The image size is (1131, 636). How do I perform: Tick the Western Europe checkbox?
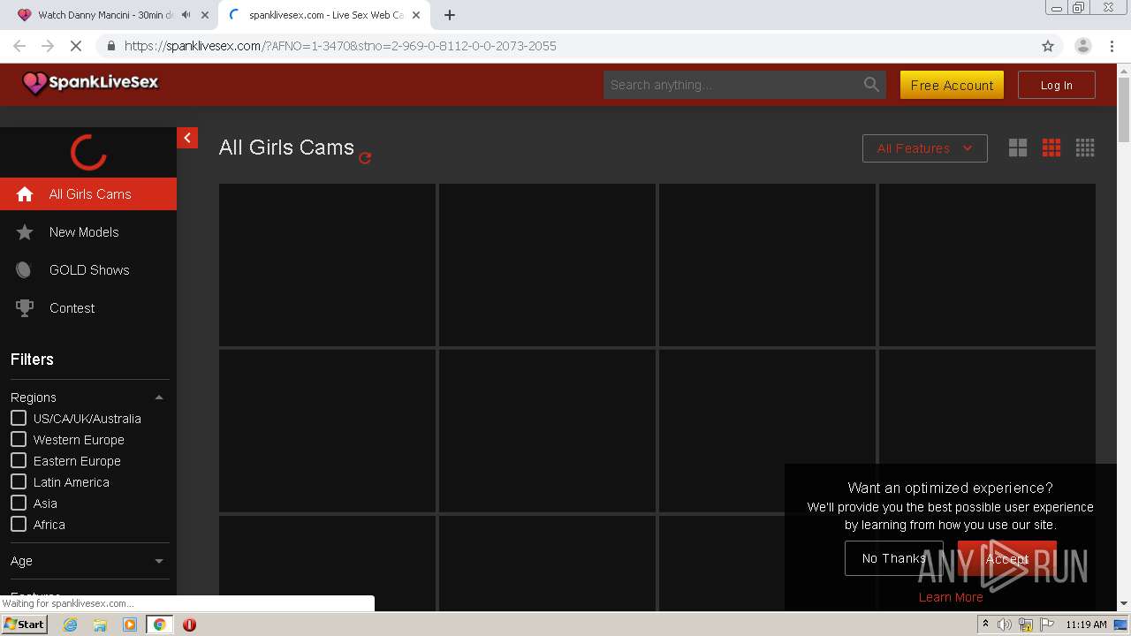19,439
